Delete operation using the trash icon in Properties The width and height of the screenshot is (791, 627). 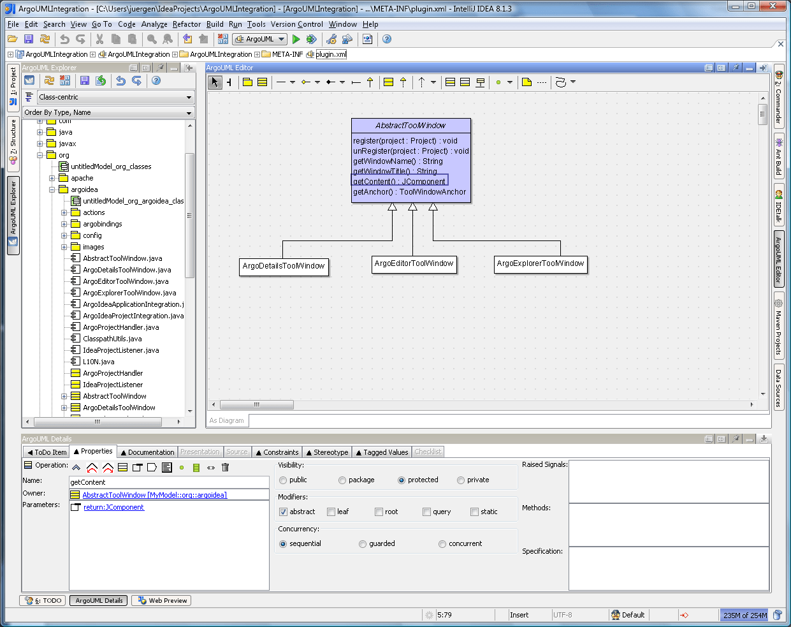[225, 468]
